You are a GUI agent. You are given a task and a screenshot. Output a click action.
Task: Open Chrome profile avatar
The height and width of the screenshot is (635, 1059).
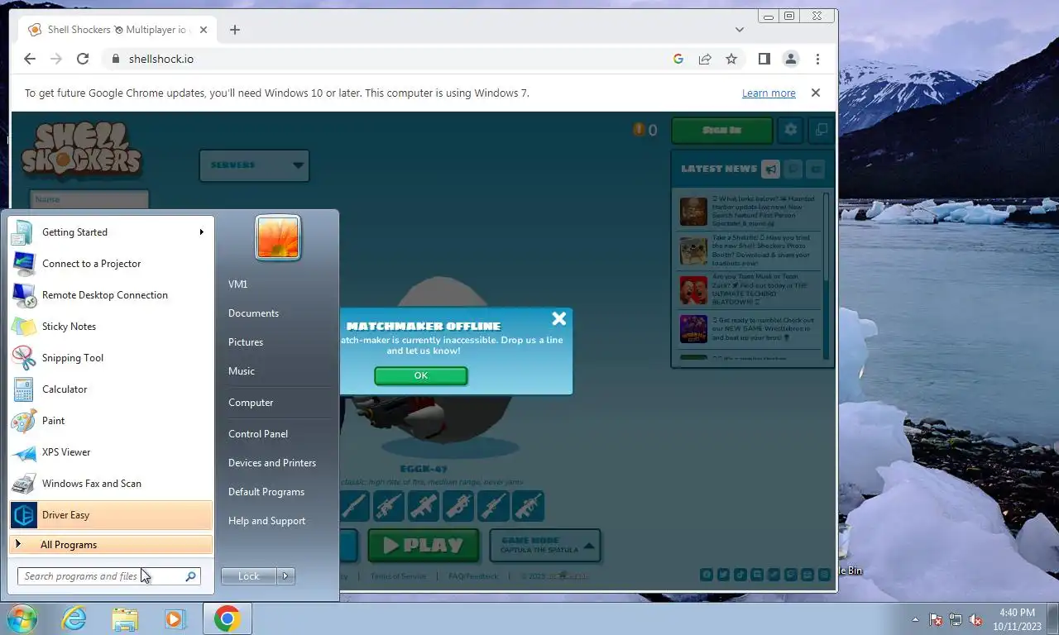point(791,59)
